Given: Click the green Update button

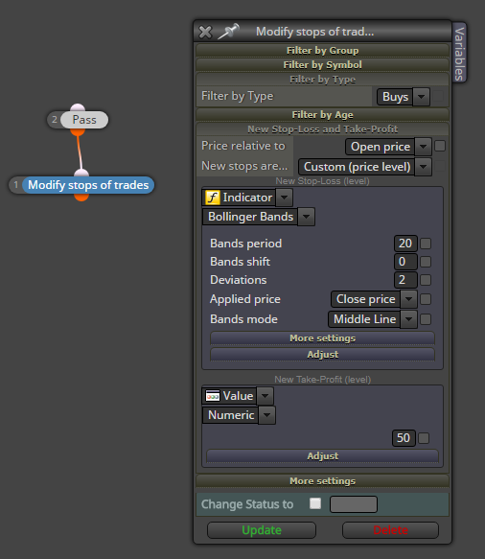Looking at the screenshot, I should [x=262, y=530].
